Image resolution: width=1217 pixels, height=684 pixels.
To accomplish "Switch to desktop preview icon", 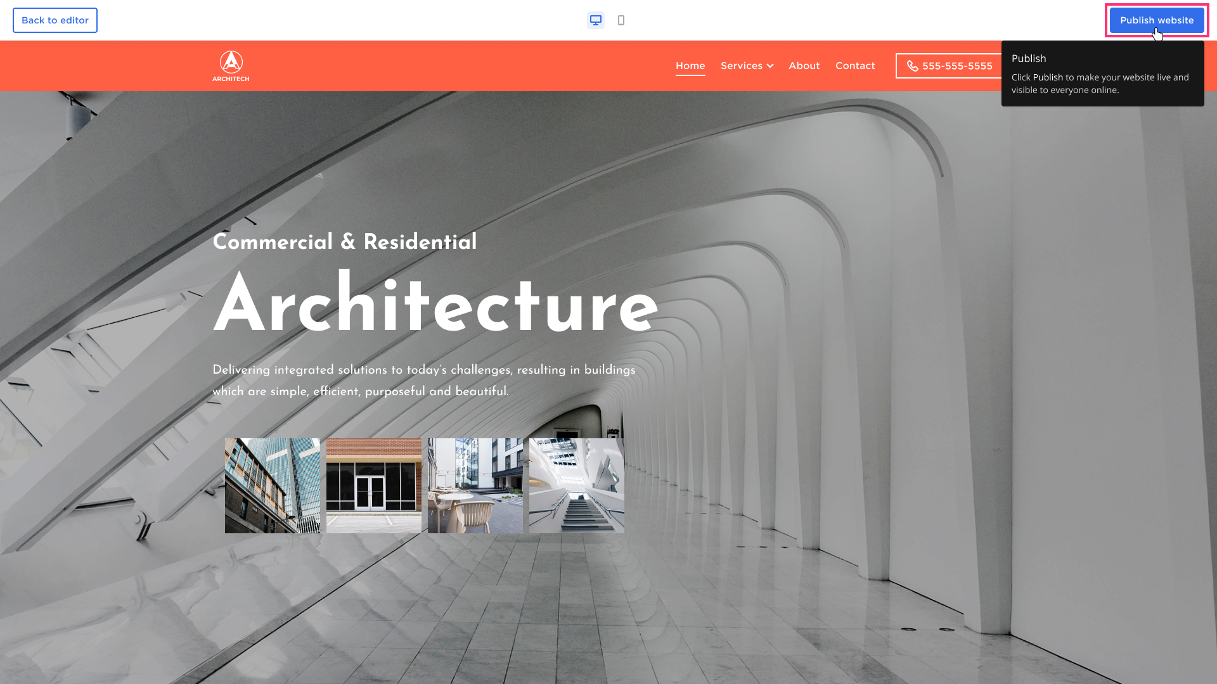I will pyautogui.click(x=595, y=20).
